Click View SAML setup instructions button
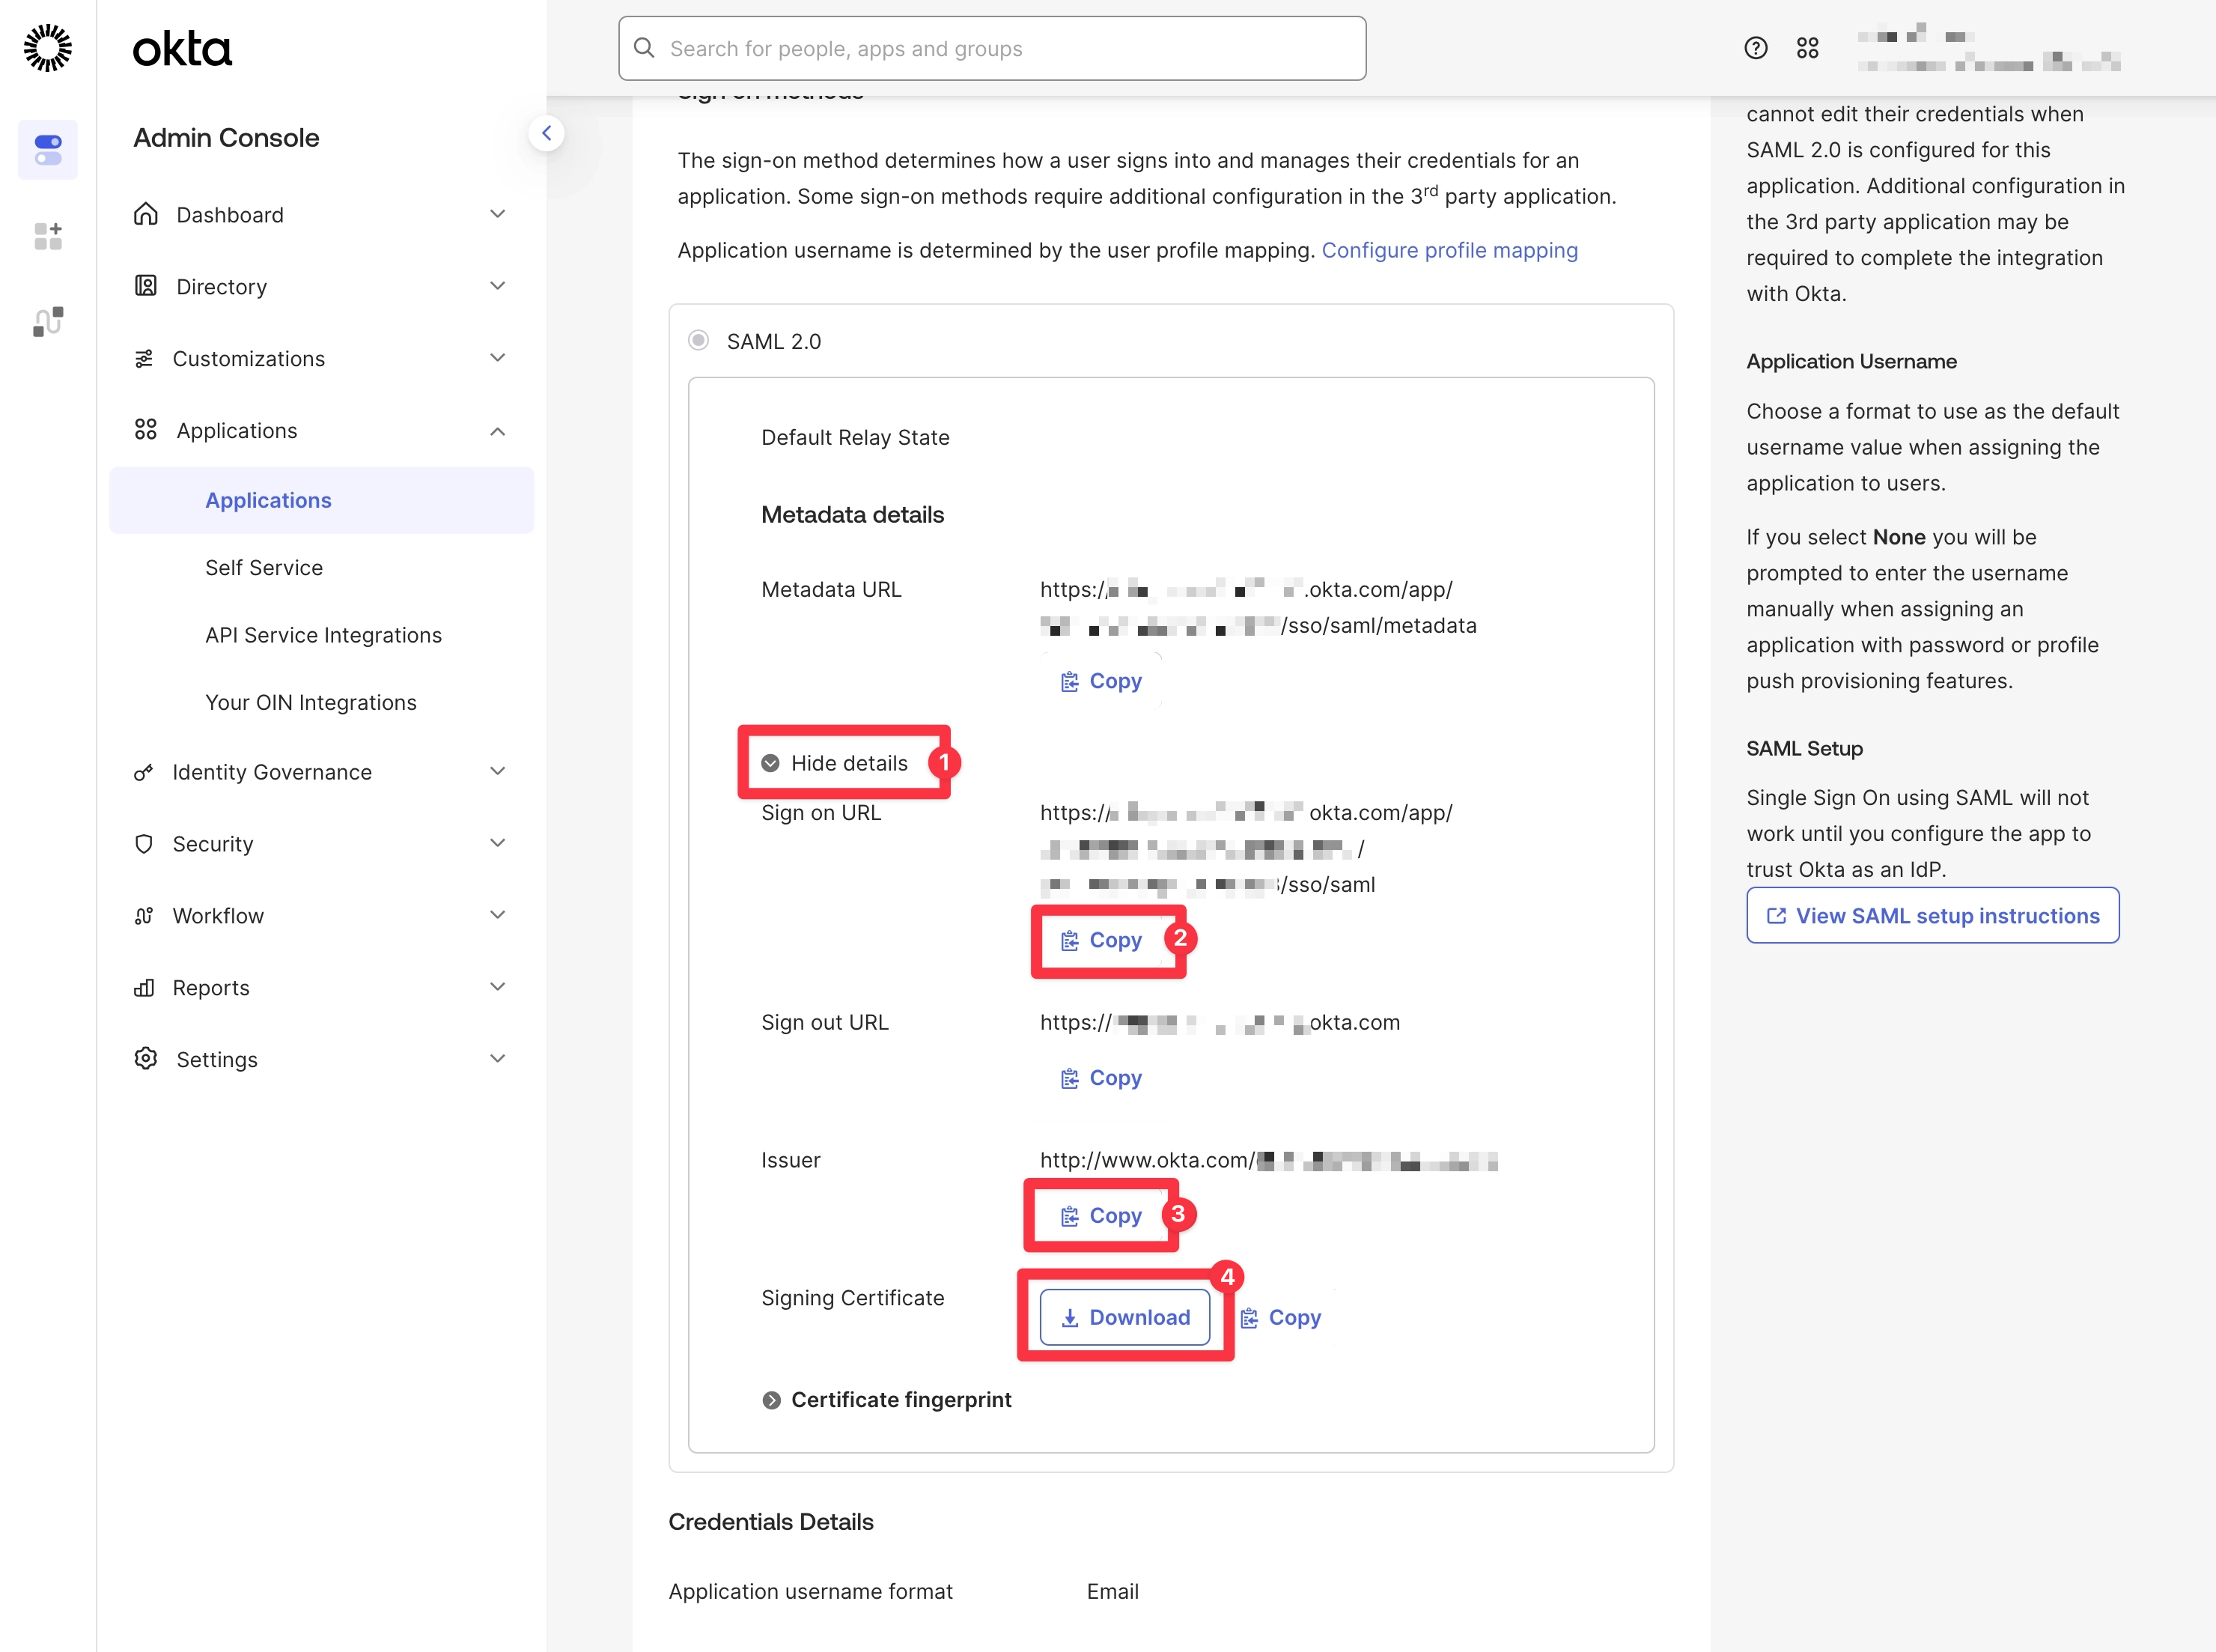The width and height of the screenshot is (2216, 1652). pyautogui.click(x=1932, y=916)
